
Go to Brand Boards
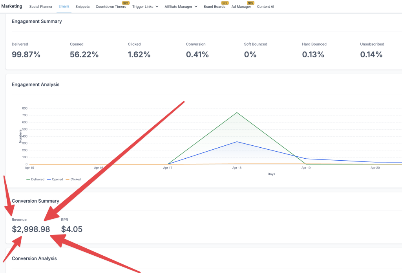[x=214, y=7]
